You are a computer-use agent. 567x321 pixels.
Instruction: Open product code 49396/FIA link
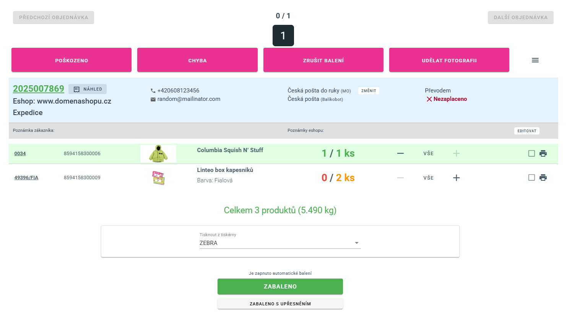26,178
